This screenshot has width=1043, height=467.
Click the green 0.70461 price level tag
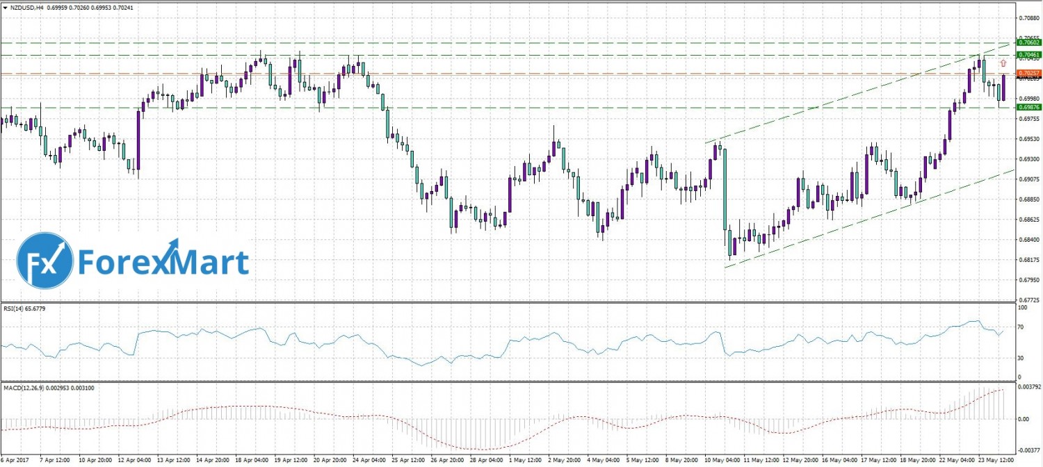(1028, 54)
